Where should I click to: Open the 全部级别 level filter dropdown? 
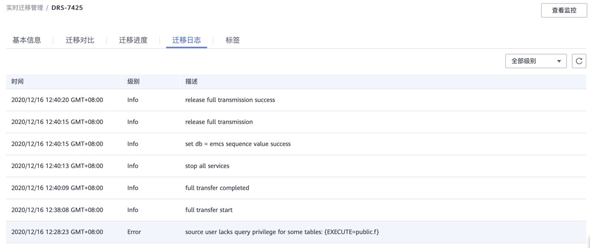tap(536, 61)
